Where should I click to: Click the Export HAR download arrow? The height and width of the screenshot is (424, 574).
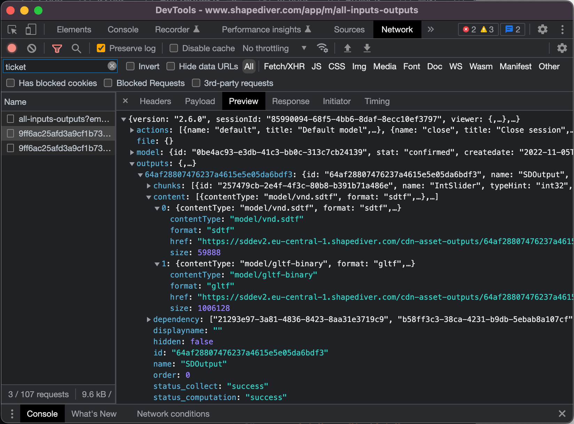pyautogui.click(x=367, y=48)
